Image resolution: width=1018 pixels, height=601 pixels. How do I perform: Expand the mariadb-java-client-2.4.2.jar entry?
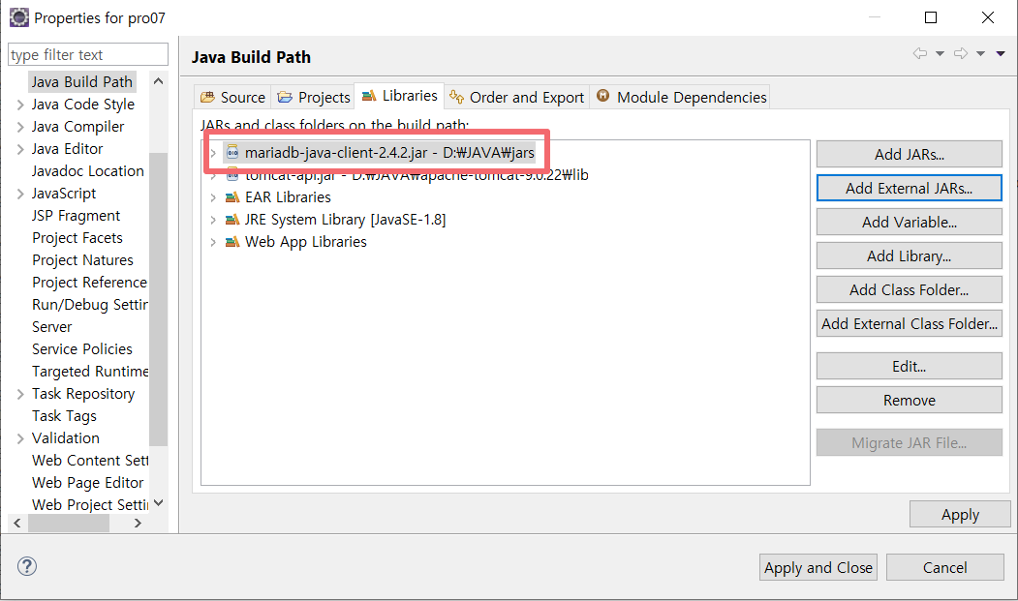click(213, 153)
